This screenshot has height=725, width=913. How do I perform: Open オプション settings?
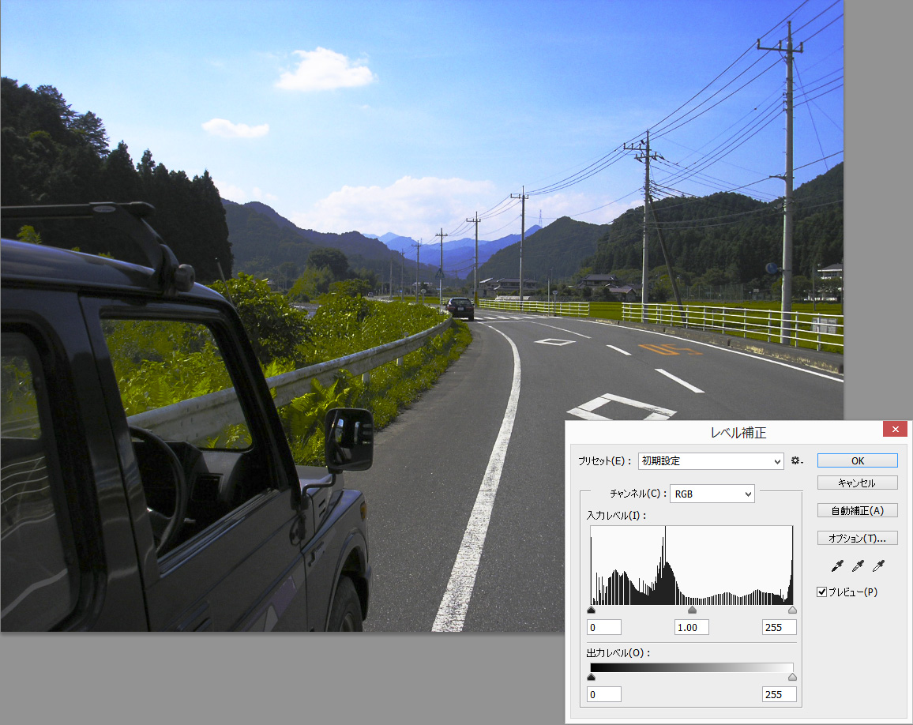[858, 538]
